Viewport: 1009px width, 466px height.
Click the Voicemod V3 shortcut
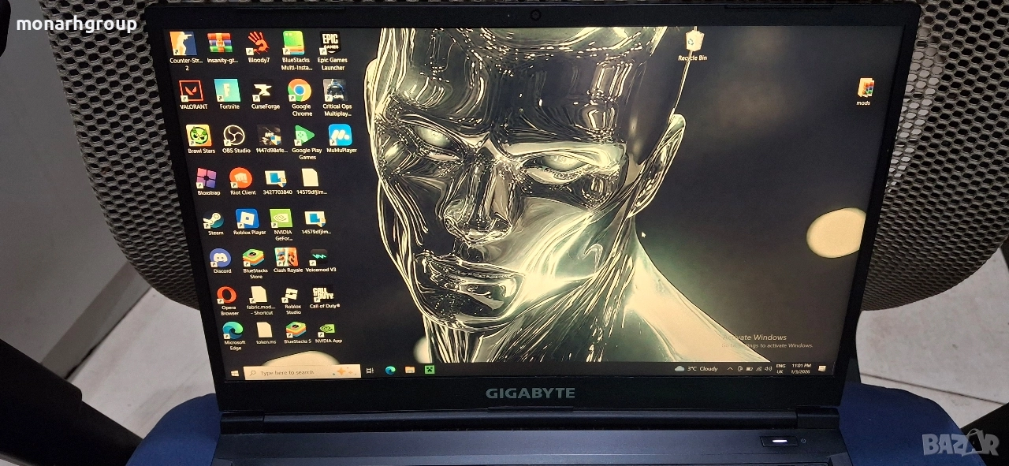pyautogui.click(x=319, y=257)
